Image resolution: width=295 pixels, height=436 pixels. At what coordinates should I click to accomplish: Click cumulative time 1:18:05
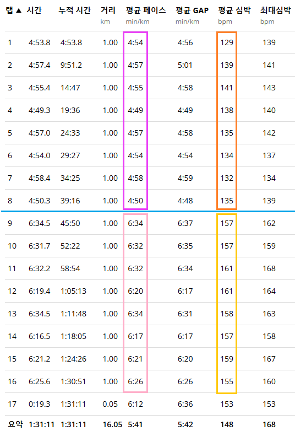click(x=74, y=336)
